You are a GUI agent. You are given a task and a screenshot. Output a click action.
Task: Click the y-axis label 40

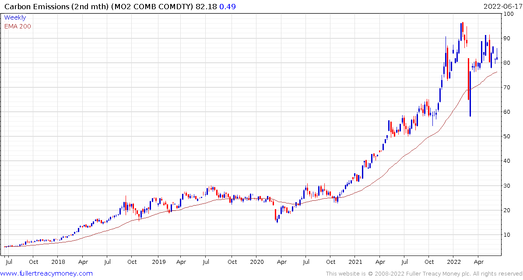(508, 161)
